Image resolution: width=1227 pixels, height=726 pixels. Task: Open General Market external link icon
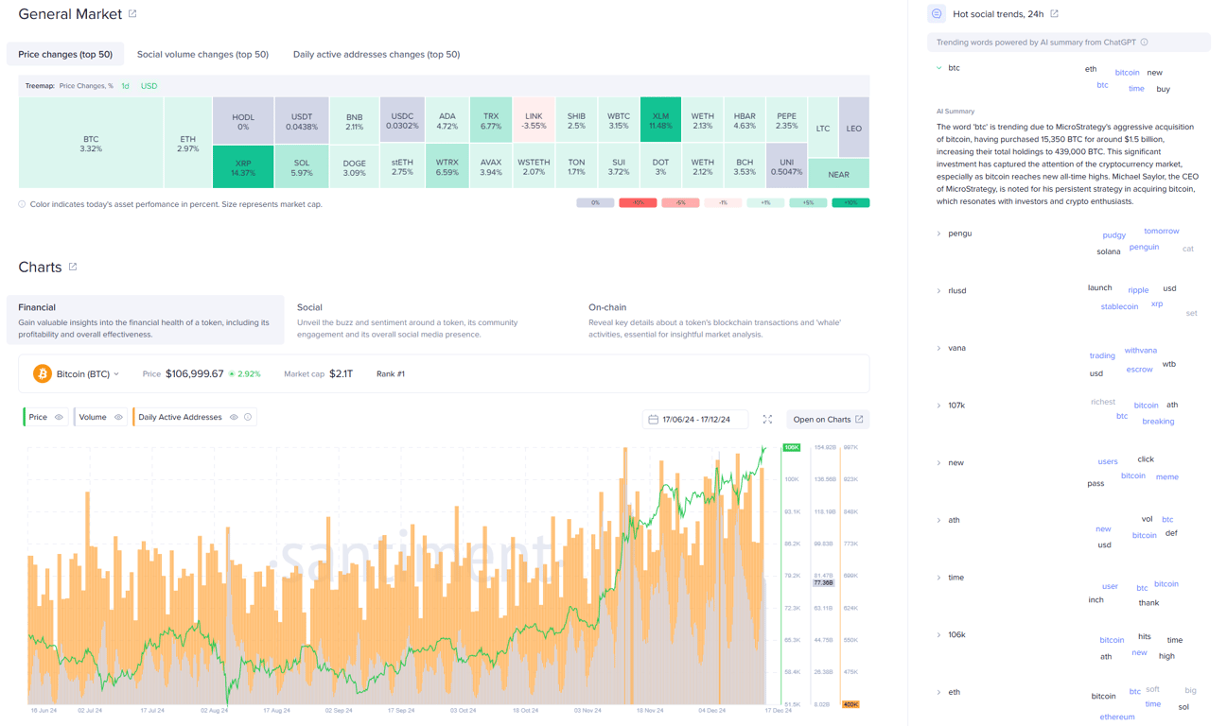[x=132, y=14]
